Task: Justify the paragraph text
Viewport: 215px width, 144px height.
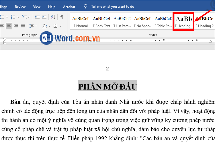Action: pos(23,26)
